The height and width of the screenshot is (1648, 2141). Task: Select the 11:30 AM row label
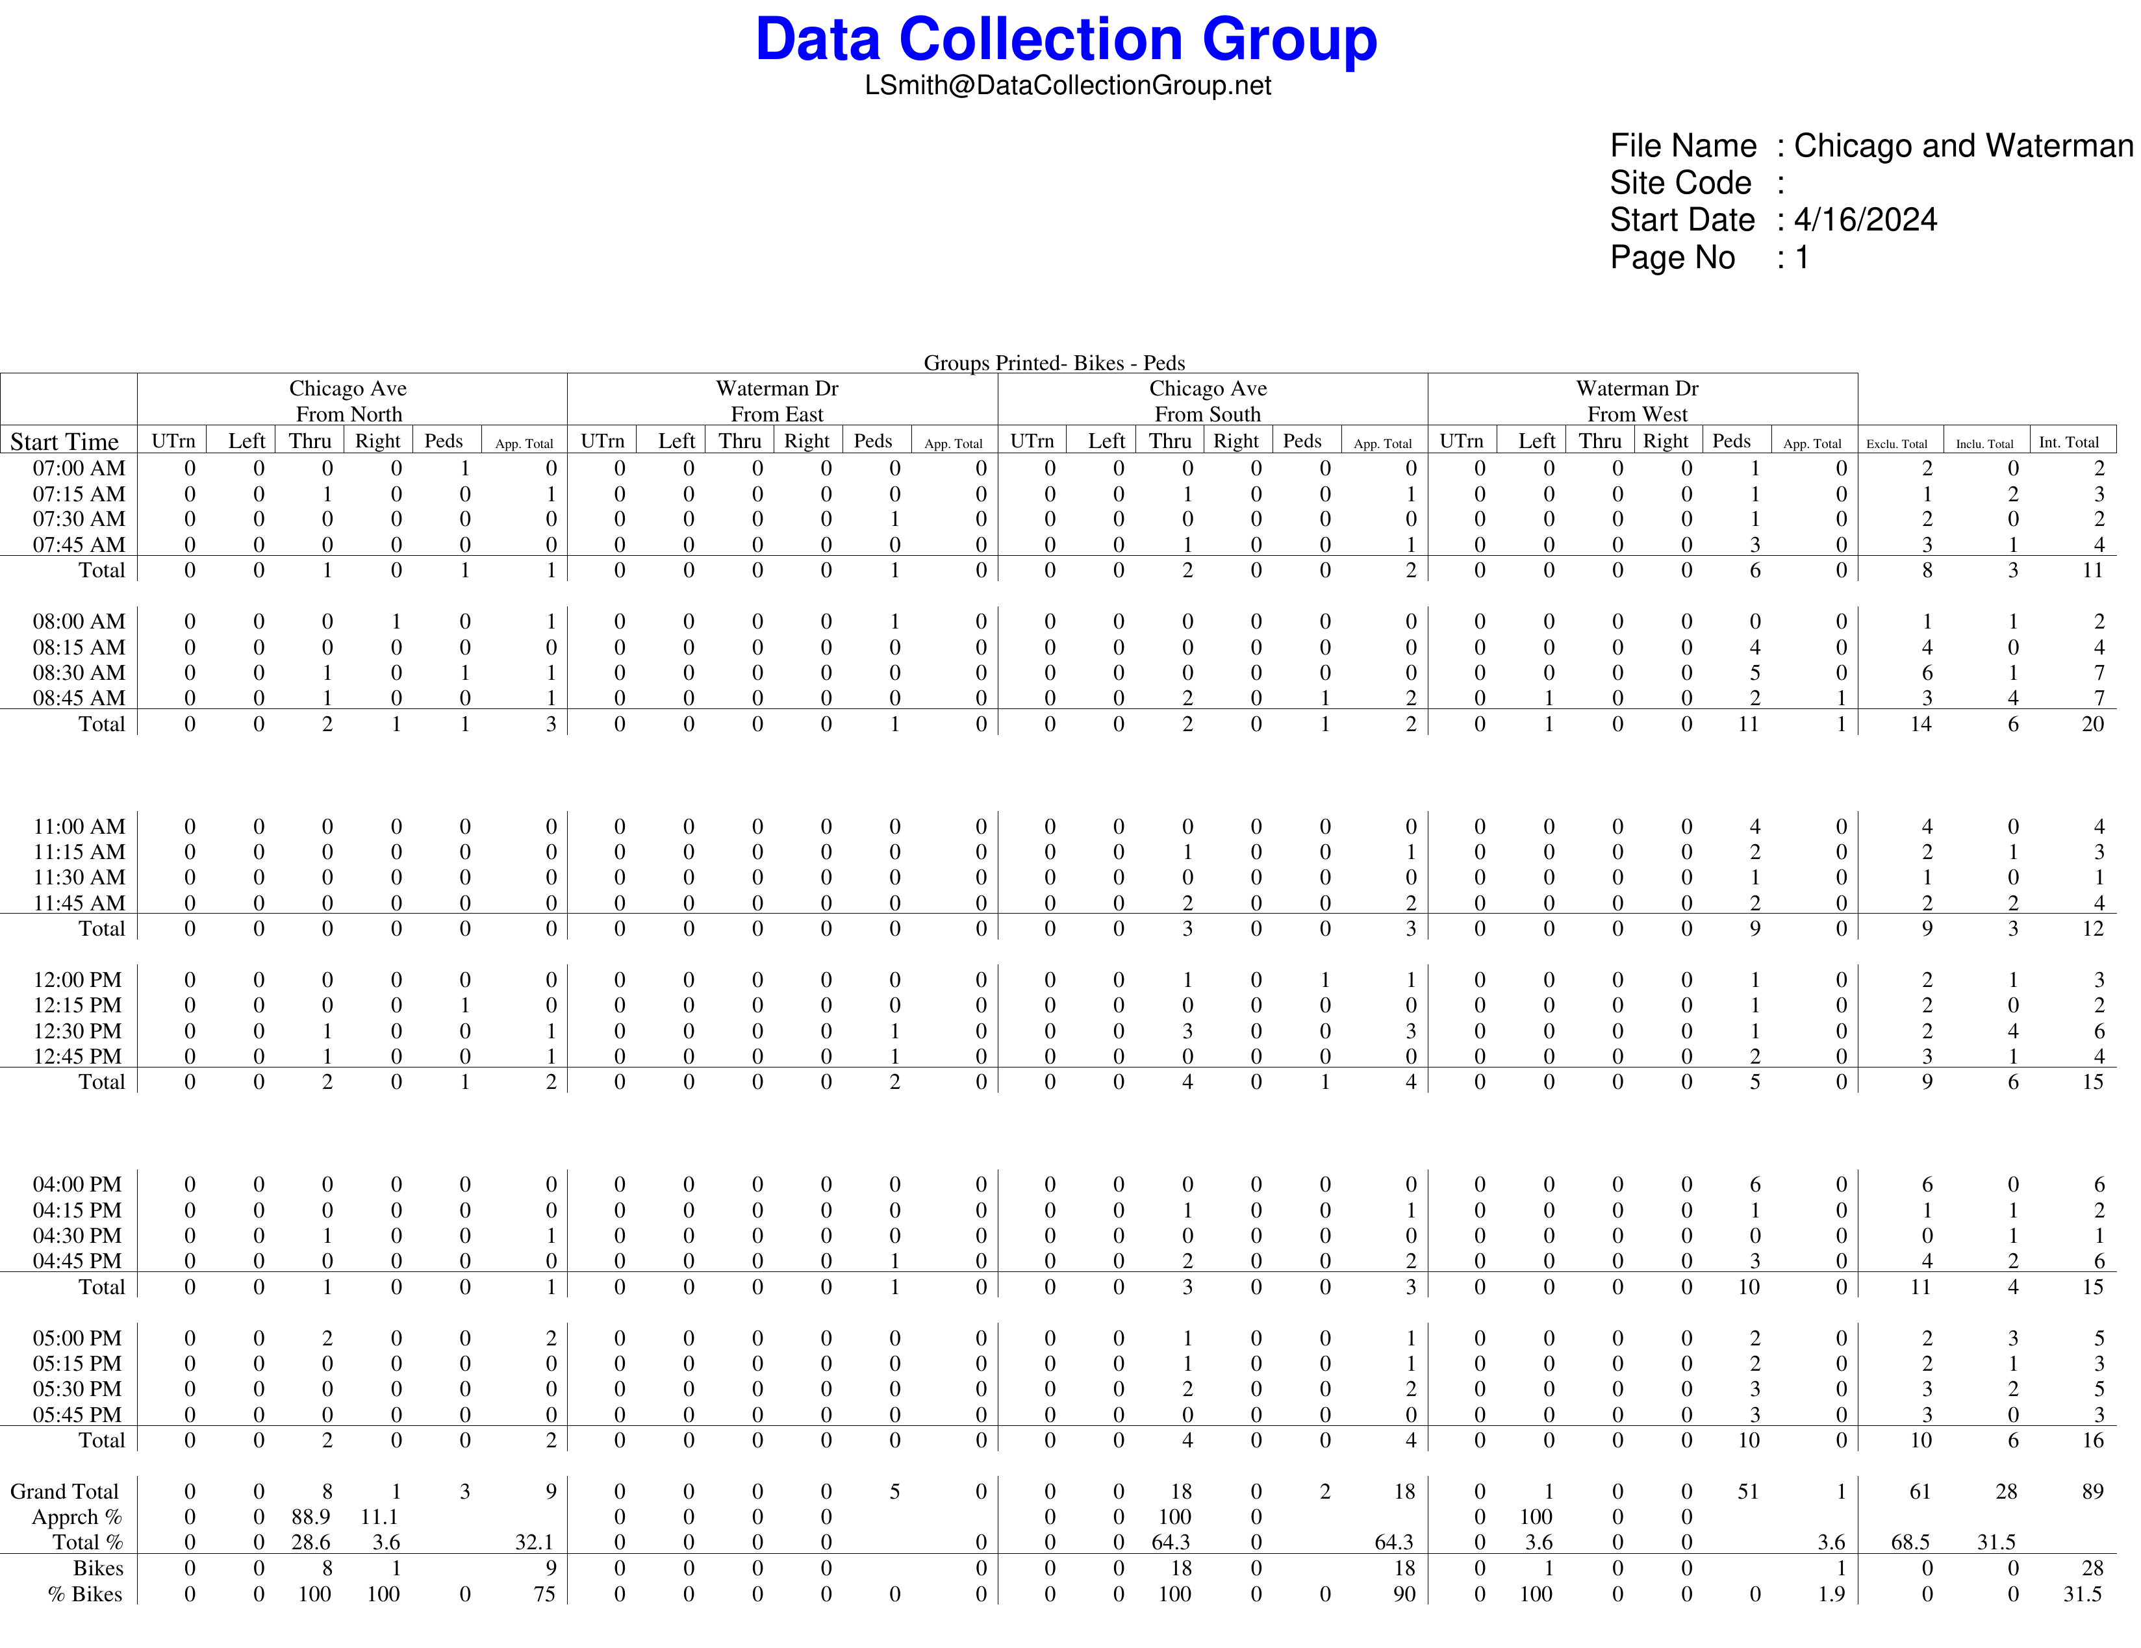[x=79, y=877]
